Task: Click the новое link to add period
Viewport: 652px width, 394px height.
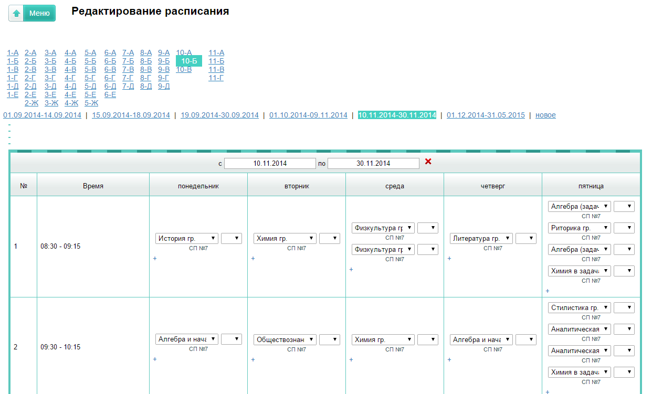Action: (x=545, y=115)
